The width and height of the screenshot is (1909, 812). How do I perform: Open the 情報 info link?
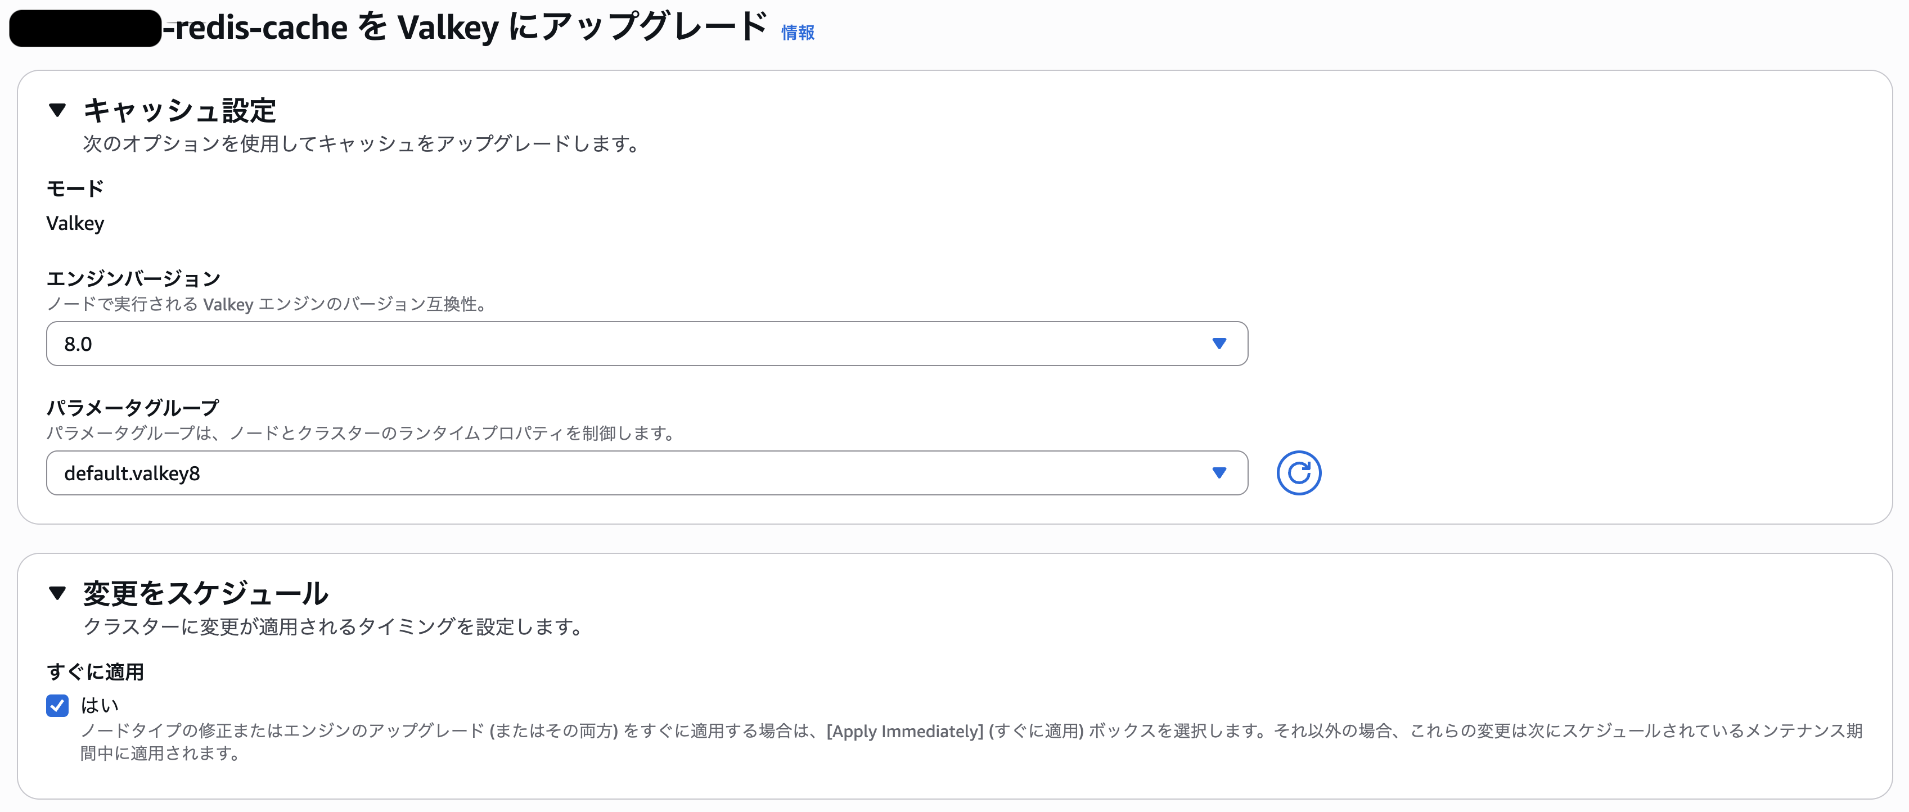[x=798, y=33]
